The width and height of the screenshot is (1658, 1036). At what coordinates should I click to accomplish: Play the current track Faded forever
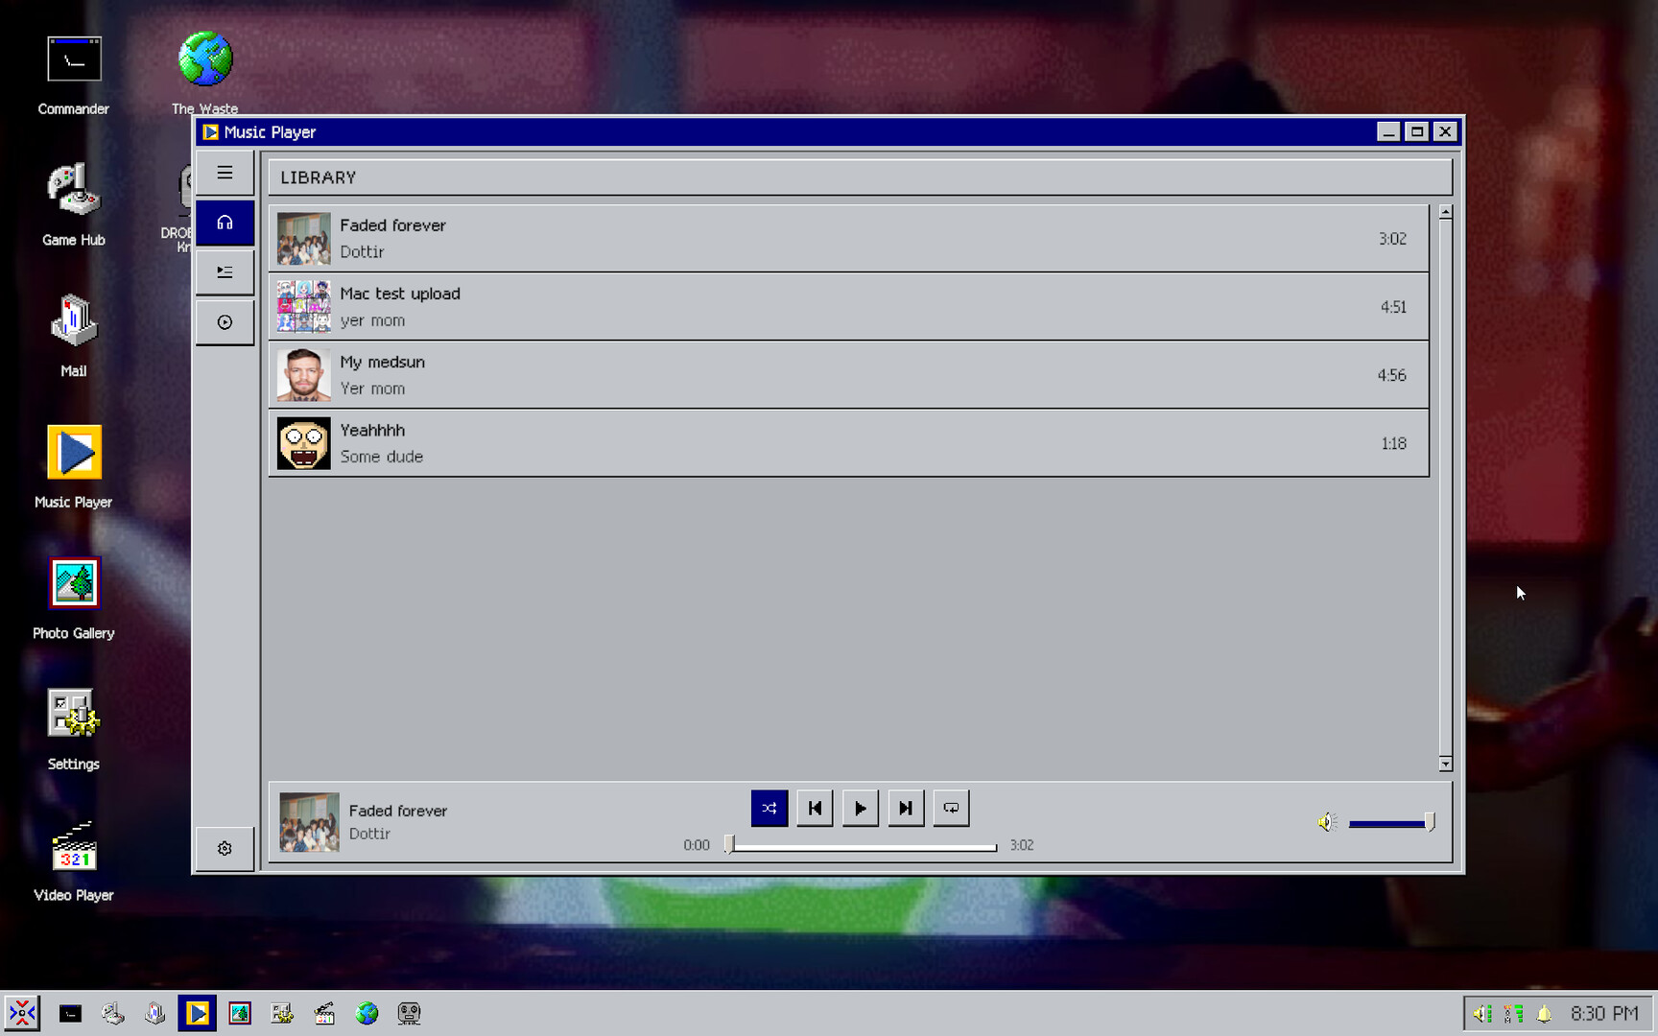coord(860,808)
